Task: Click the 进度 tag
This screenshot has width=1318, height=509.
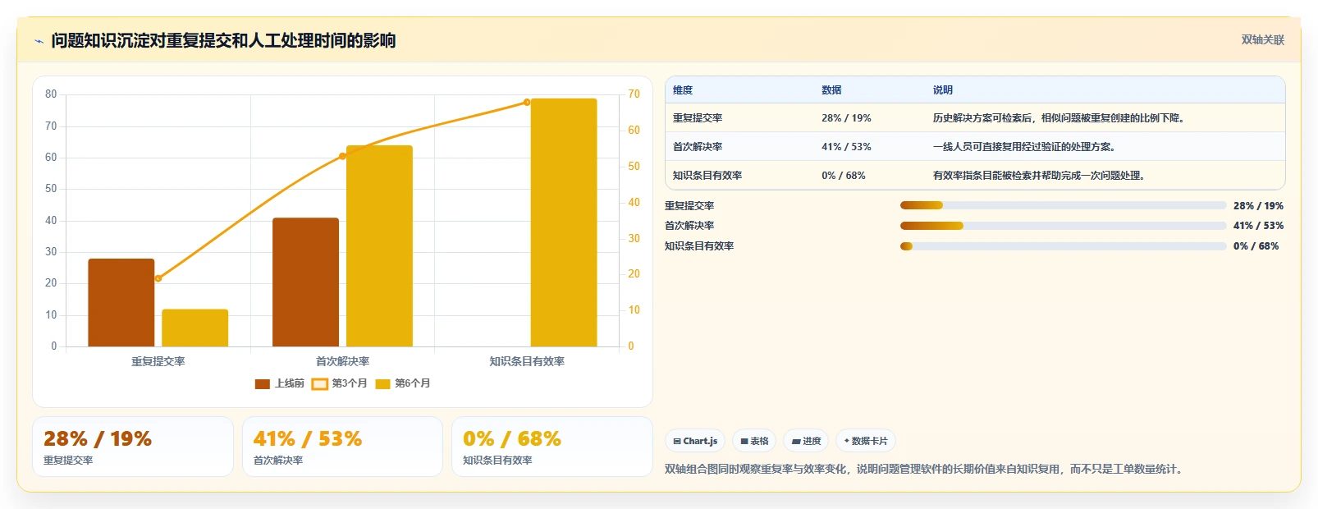Action: (806, 441)
